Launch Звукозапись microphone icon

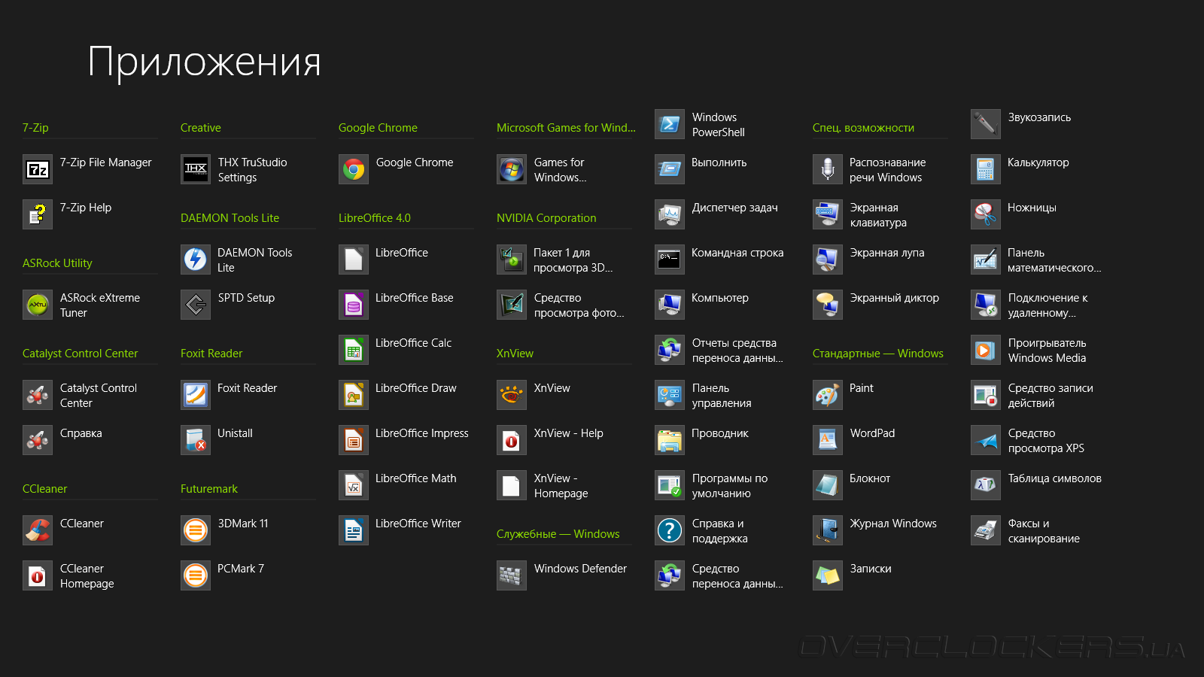pyautogui.click(x=986, y=124)
